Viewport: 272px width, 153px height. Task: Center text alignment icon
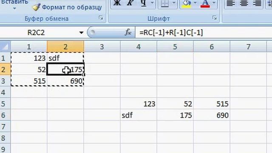[x=244, y=3]
